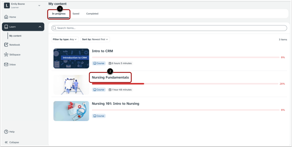Click the Inbox envelope icon

click(6, 64)
